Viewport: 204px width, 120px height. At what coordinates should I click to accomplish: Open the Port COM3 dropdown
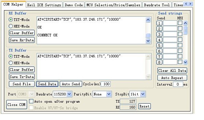pos(32,94)
